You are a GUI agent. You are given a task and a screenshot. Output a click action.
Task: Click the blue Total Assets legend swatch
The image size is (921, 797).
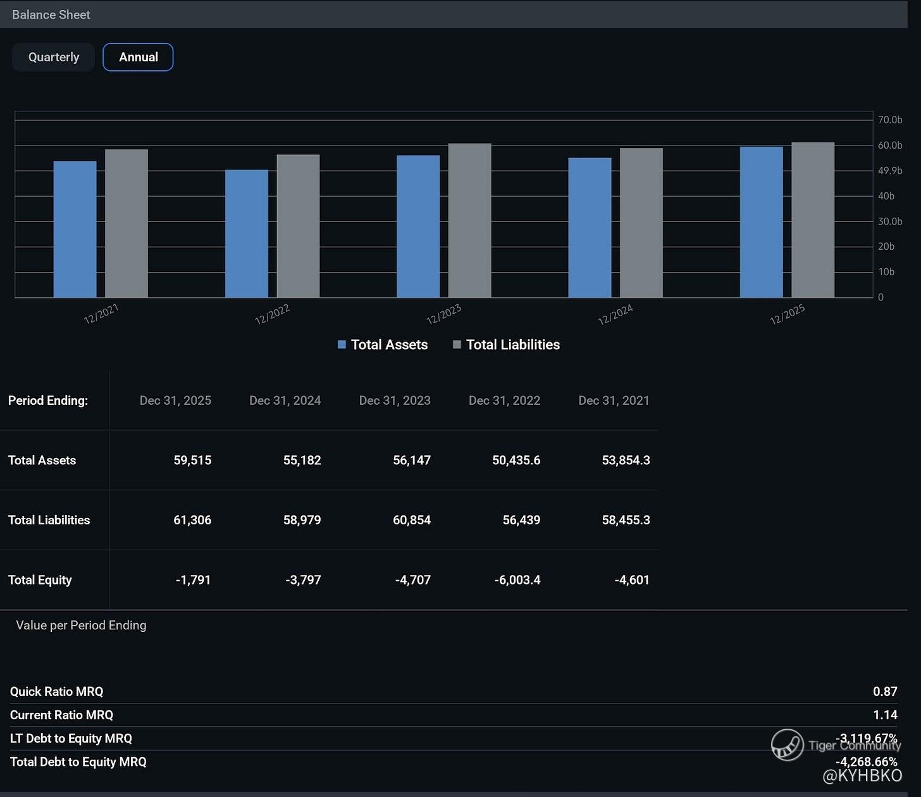[342, 345]
